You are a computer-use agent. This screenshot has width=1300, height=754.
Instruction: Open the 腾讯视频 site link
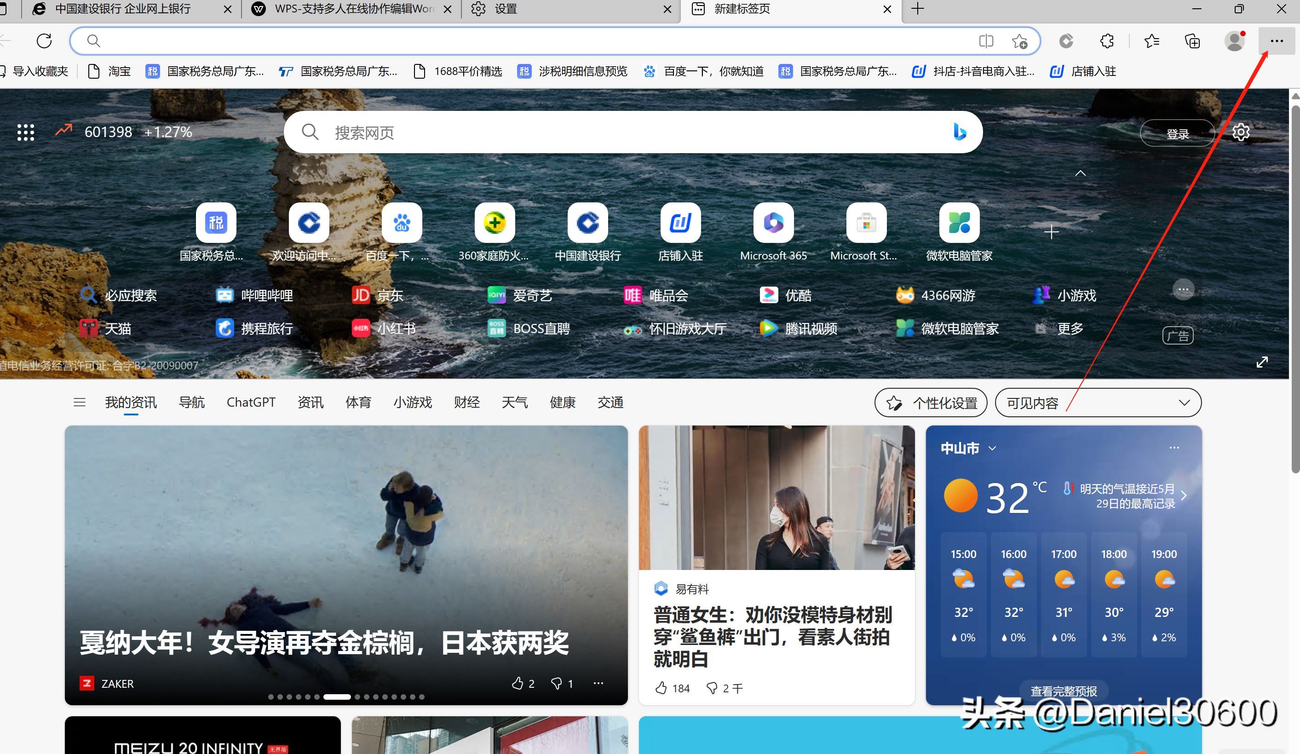(x=798, y=328)
